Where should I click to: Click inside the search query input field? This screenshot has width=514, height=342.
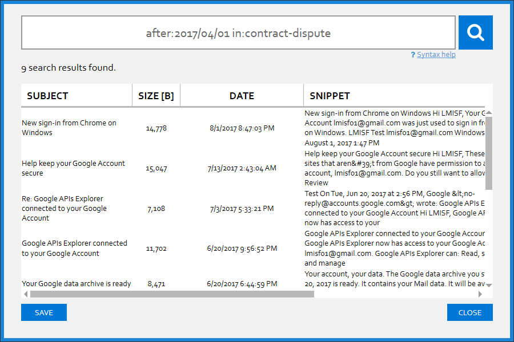(238, 32)
